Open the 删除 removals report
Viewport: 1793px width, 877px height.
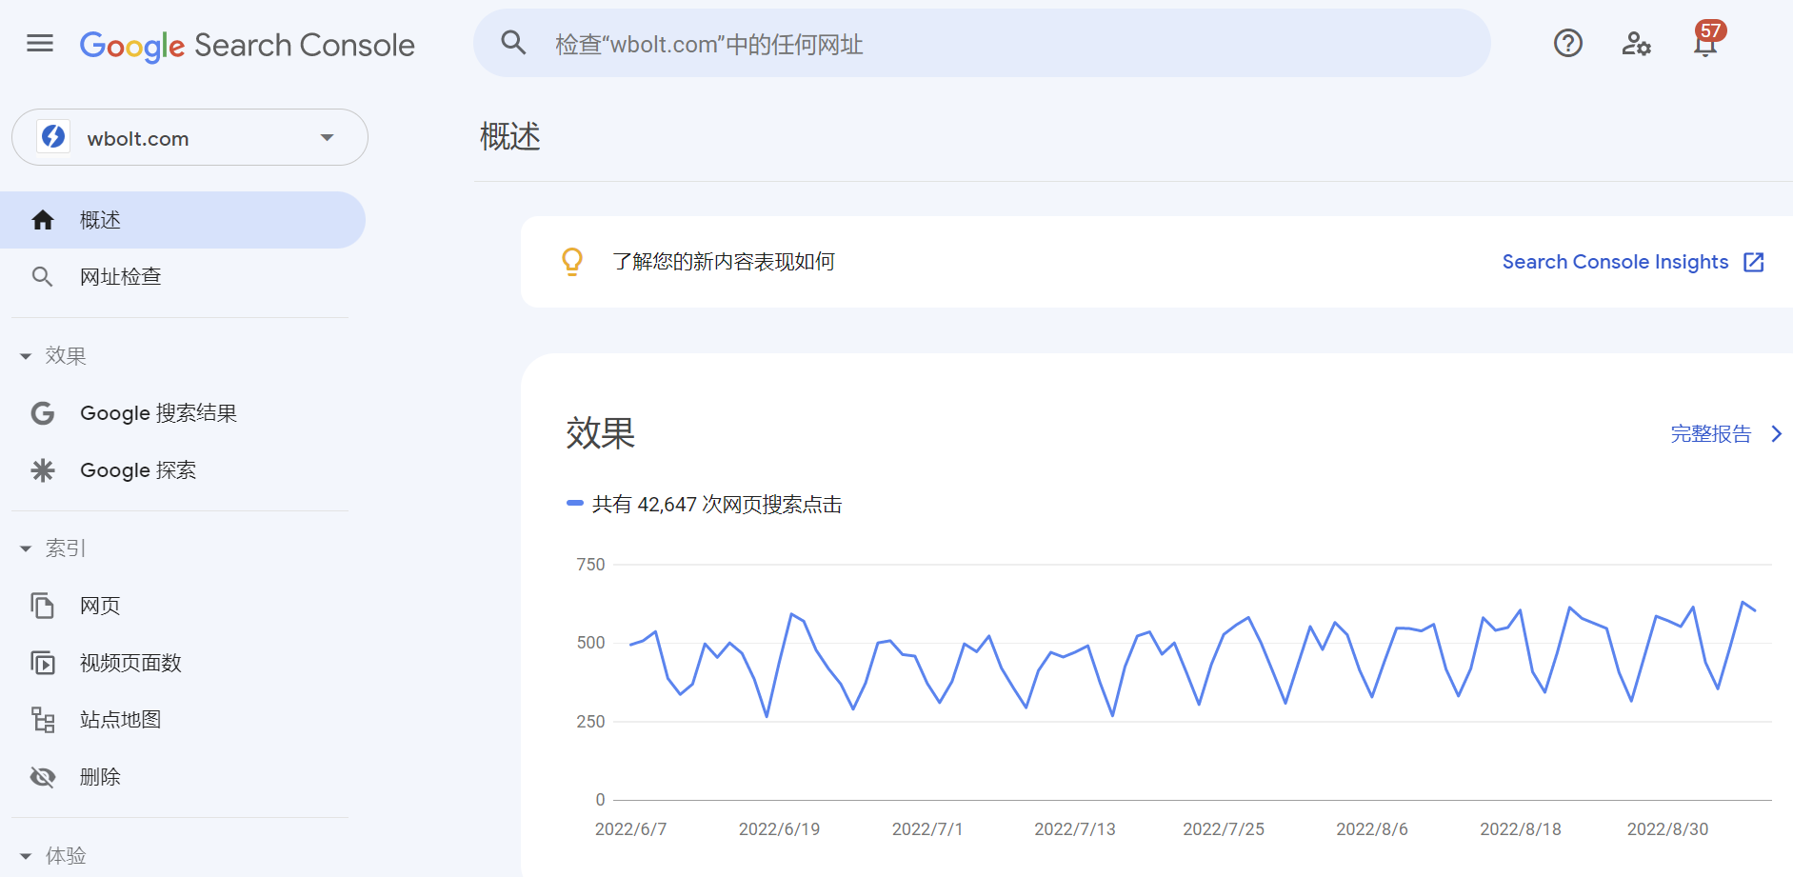pos(100,776)
